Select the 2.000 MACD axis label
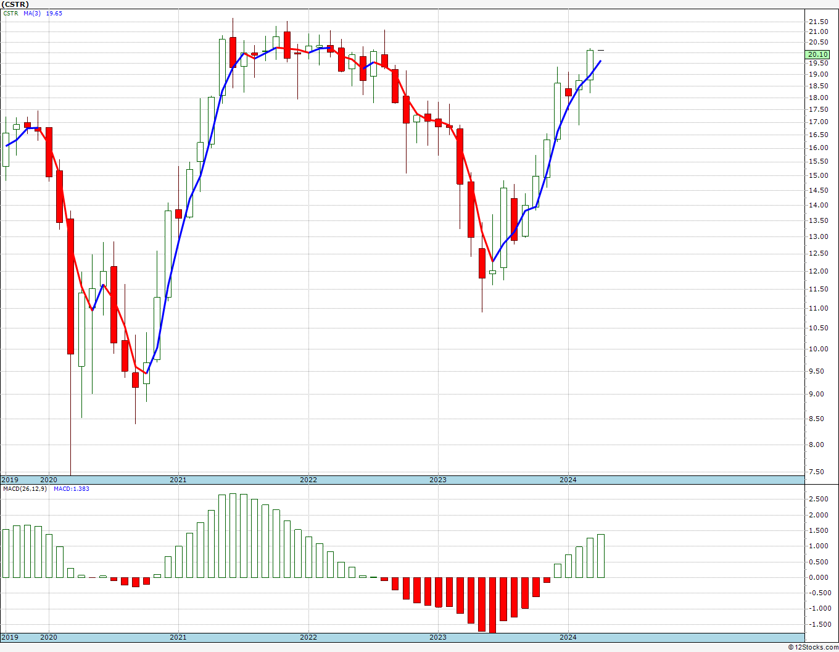Image resolution: width=839 pixels, height=652 pixels. [x=820, y=515]
